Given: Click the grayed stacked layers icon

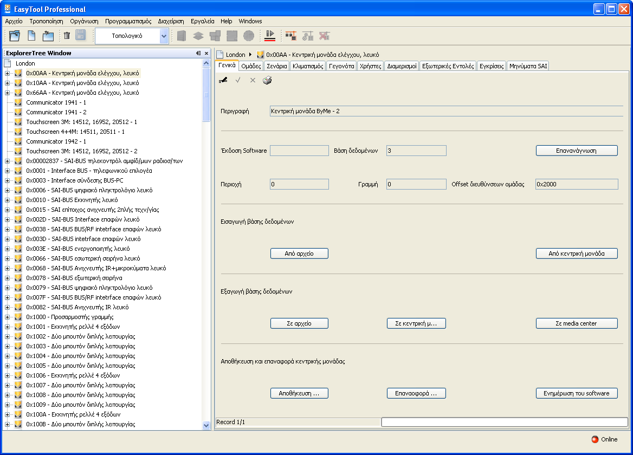Looking at the screenshot, I should pyautogui.click(x=198, y=36).
